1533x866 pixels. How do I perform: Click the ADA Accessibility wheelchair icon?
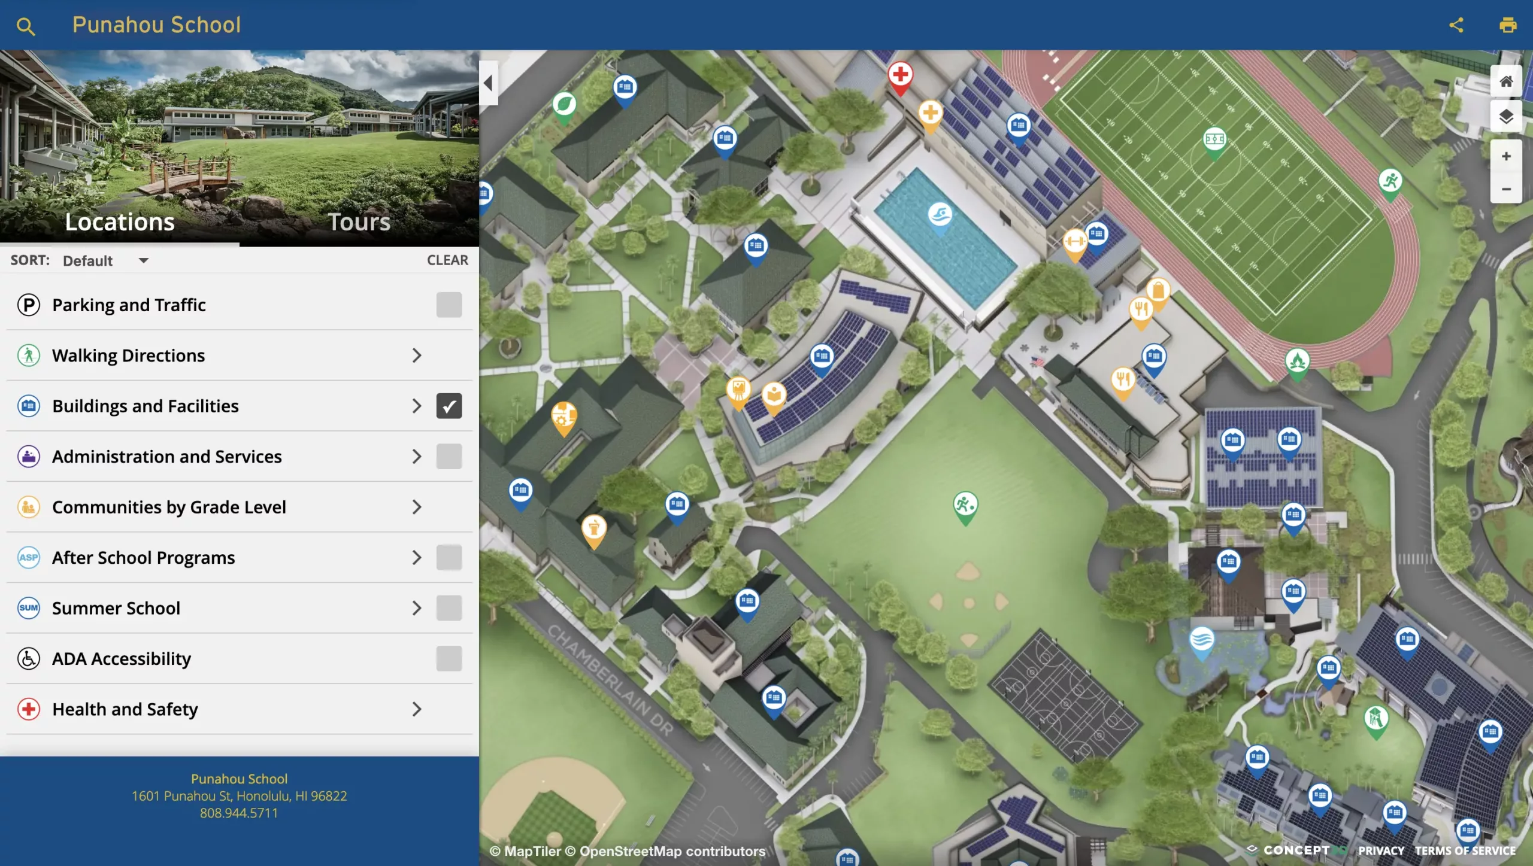[28, 658]
